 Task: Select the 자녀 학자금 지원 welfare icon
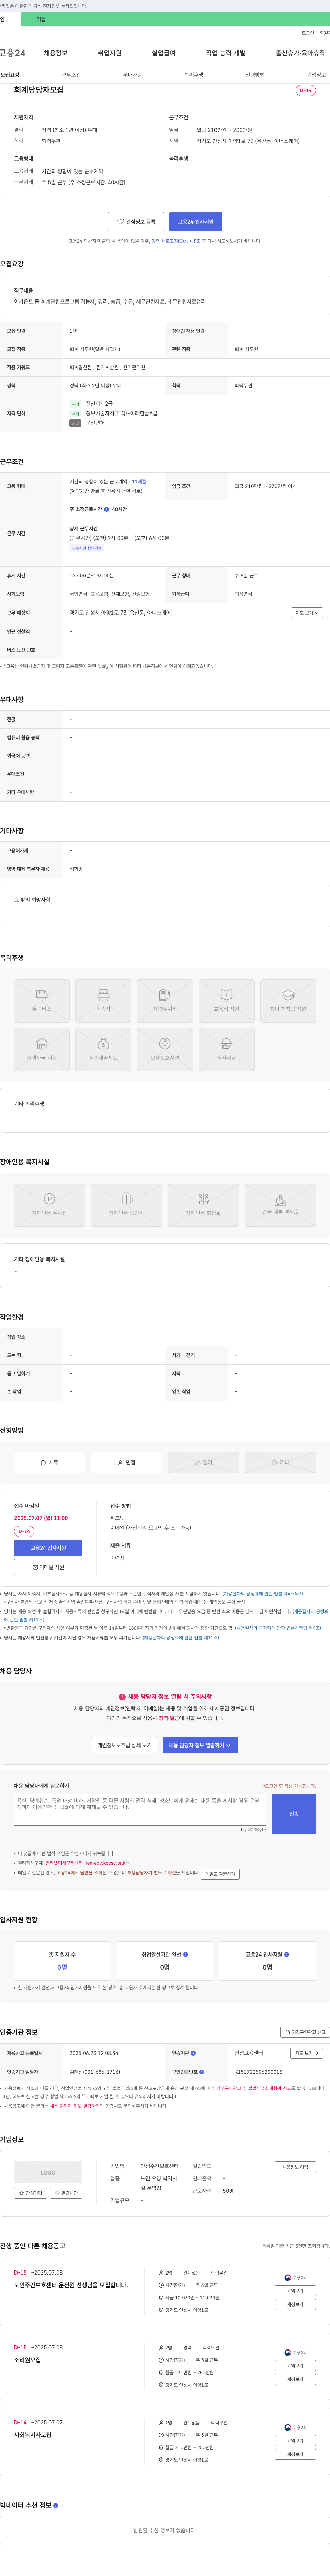click(288, 1001)
